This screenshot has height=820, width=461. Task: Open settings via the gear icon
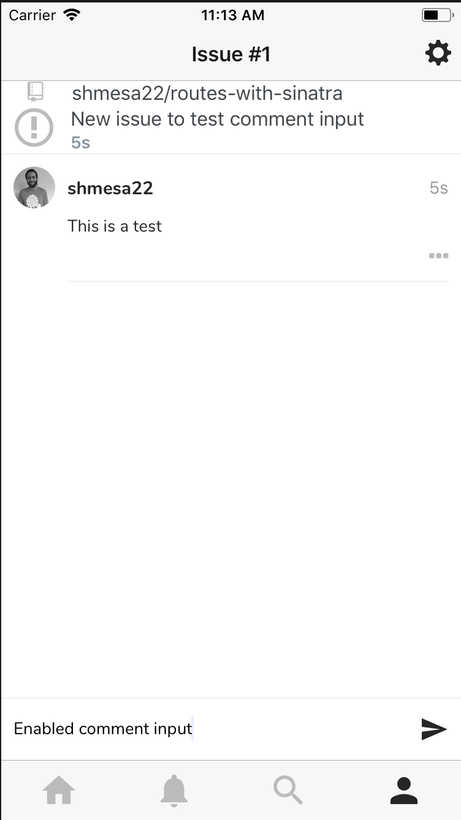click(x=438, y=54)
